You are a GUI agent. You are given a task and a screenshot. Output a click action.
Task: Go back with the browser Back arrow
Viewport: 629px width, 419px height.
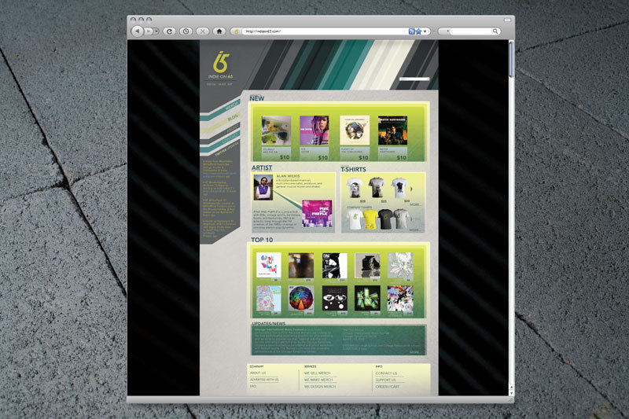click(138, 31)
